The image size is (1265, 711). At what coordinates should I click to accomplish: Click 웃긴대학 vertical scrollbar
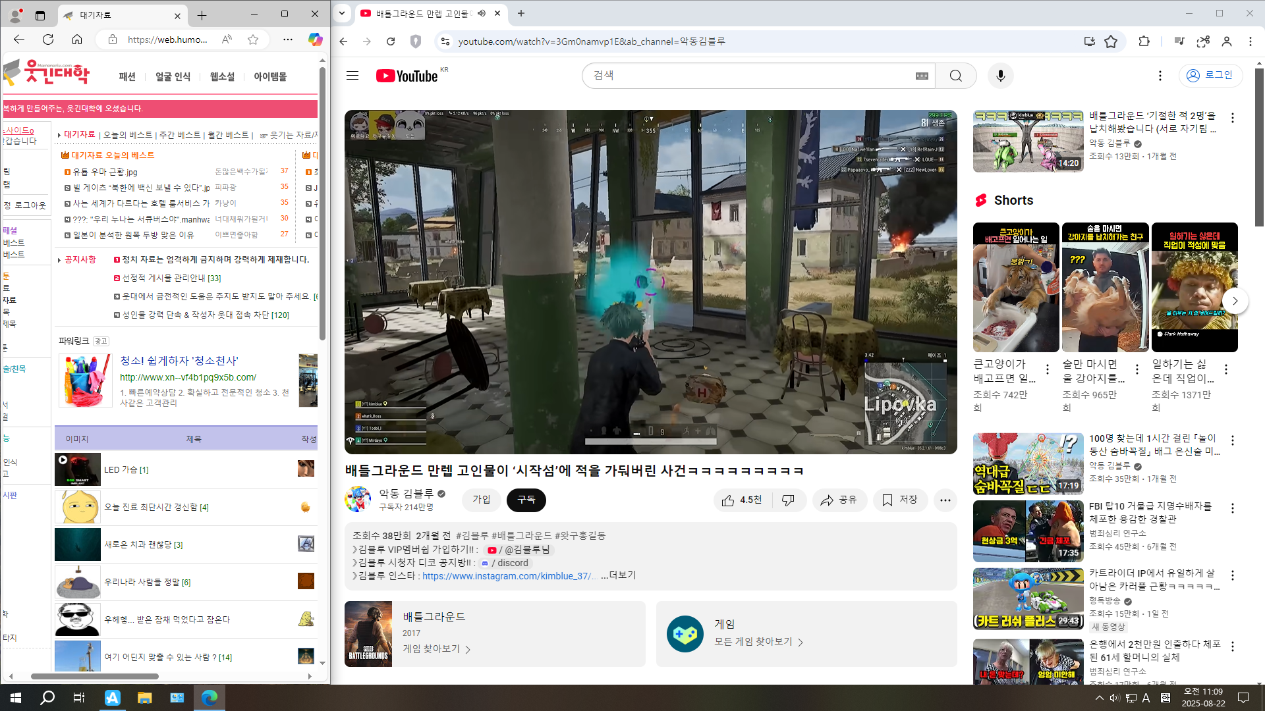tap(322, 204)
